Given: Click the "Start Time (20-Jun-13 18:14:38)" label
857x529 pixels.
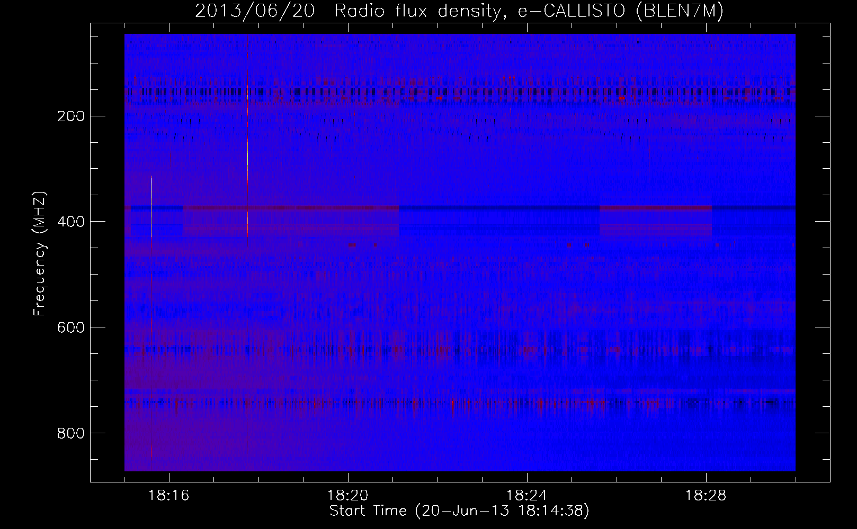Looking at the screenshot, I should pos(459,511).
